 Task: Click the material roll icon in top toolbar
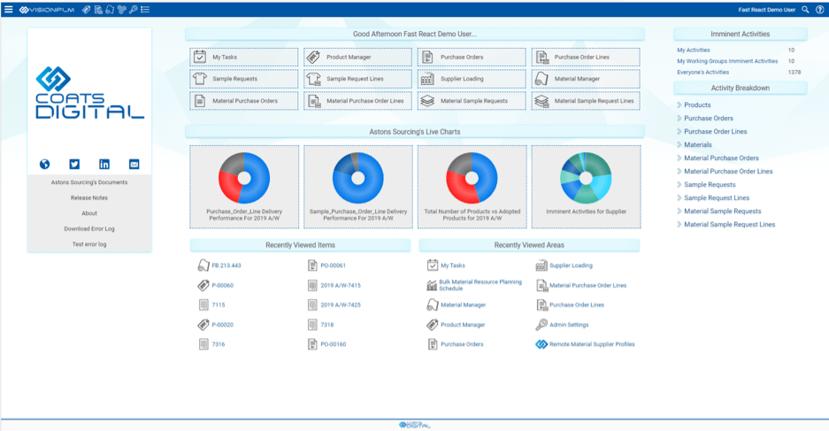[x=110, y=10]
